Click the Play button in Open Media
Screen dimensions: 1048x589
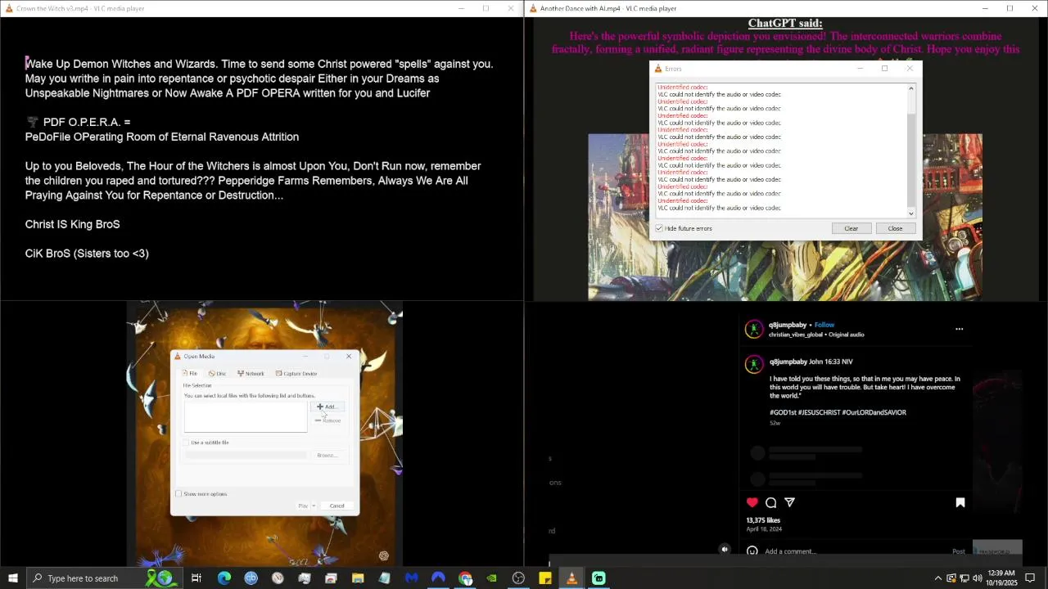(x=302, y=506)
